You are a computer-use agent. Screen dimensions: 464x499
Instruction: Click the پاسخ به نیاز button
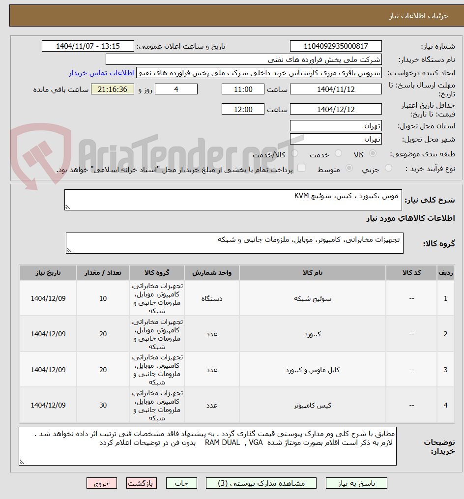(x=356, y=483)
